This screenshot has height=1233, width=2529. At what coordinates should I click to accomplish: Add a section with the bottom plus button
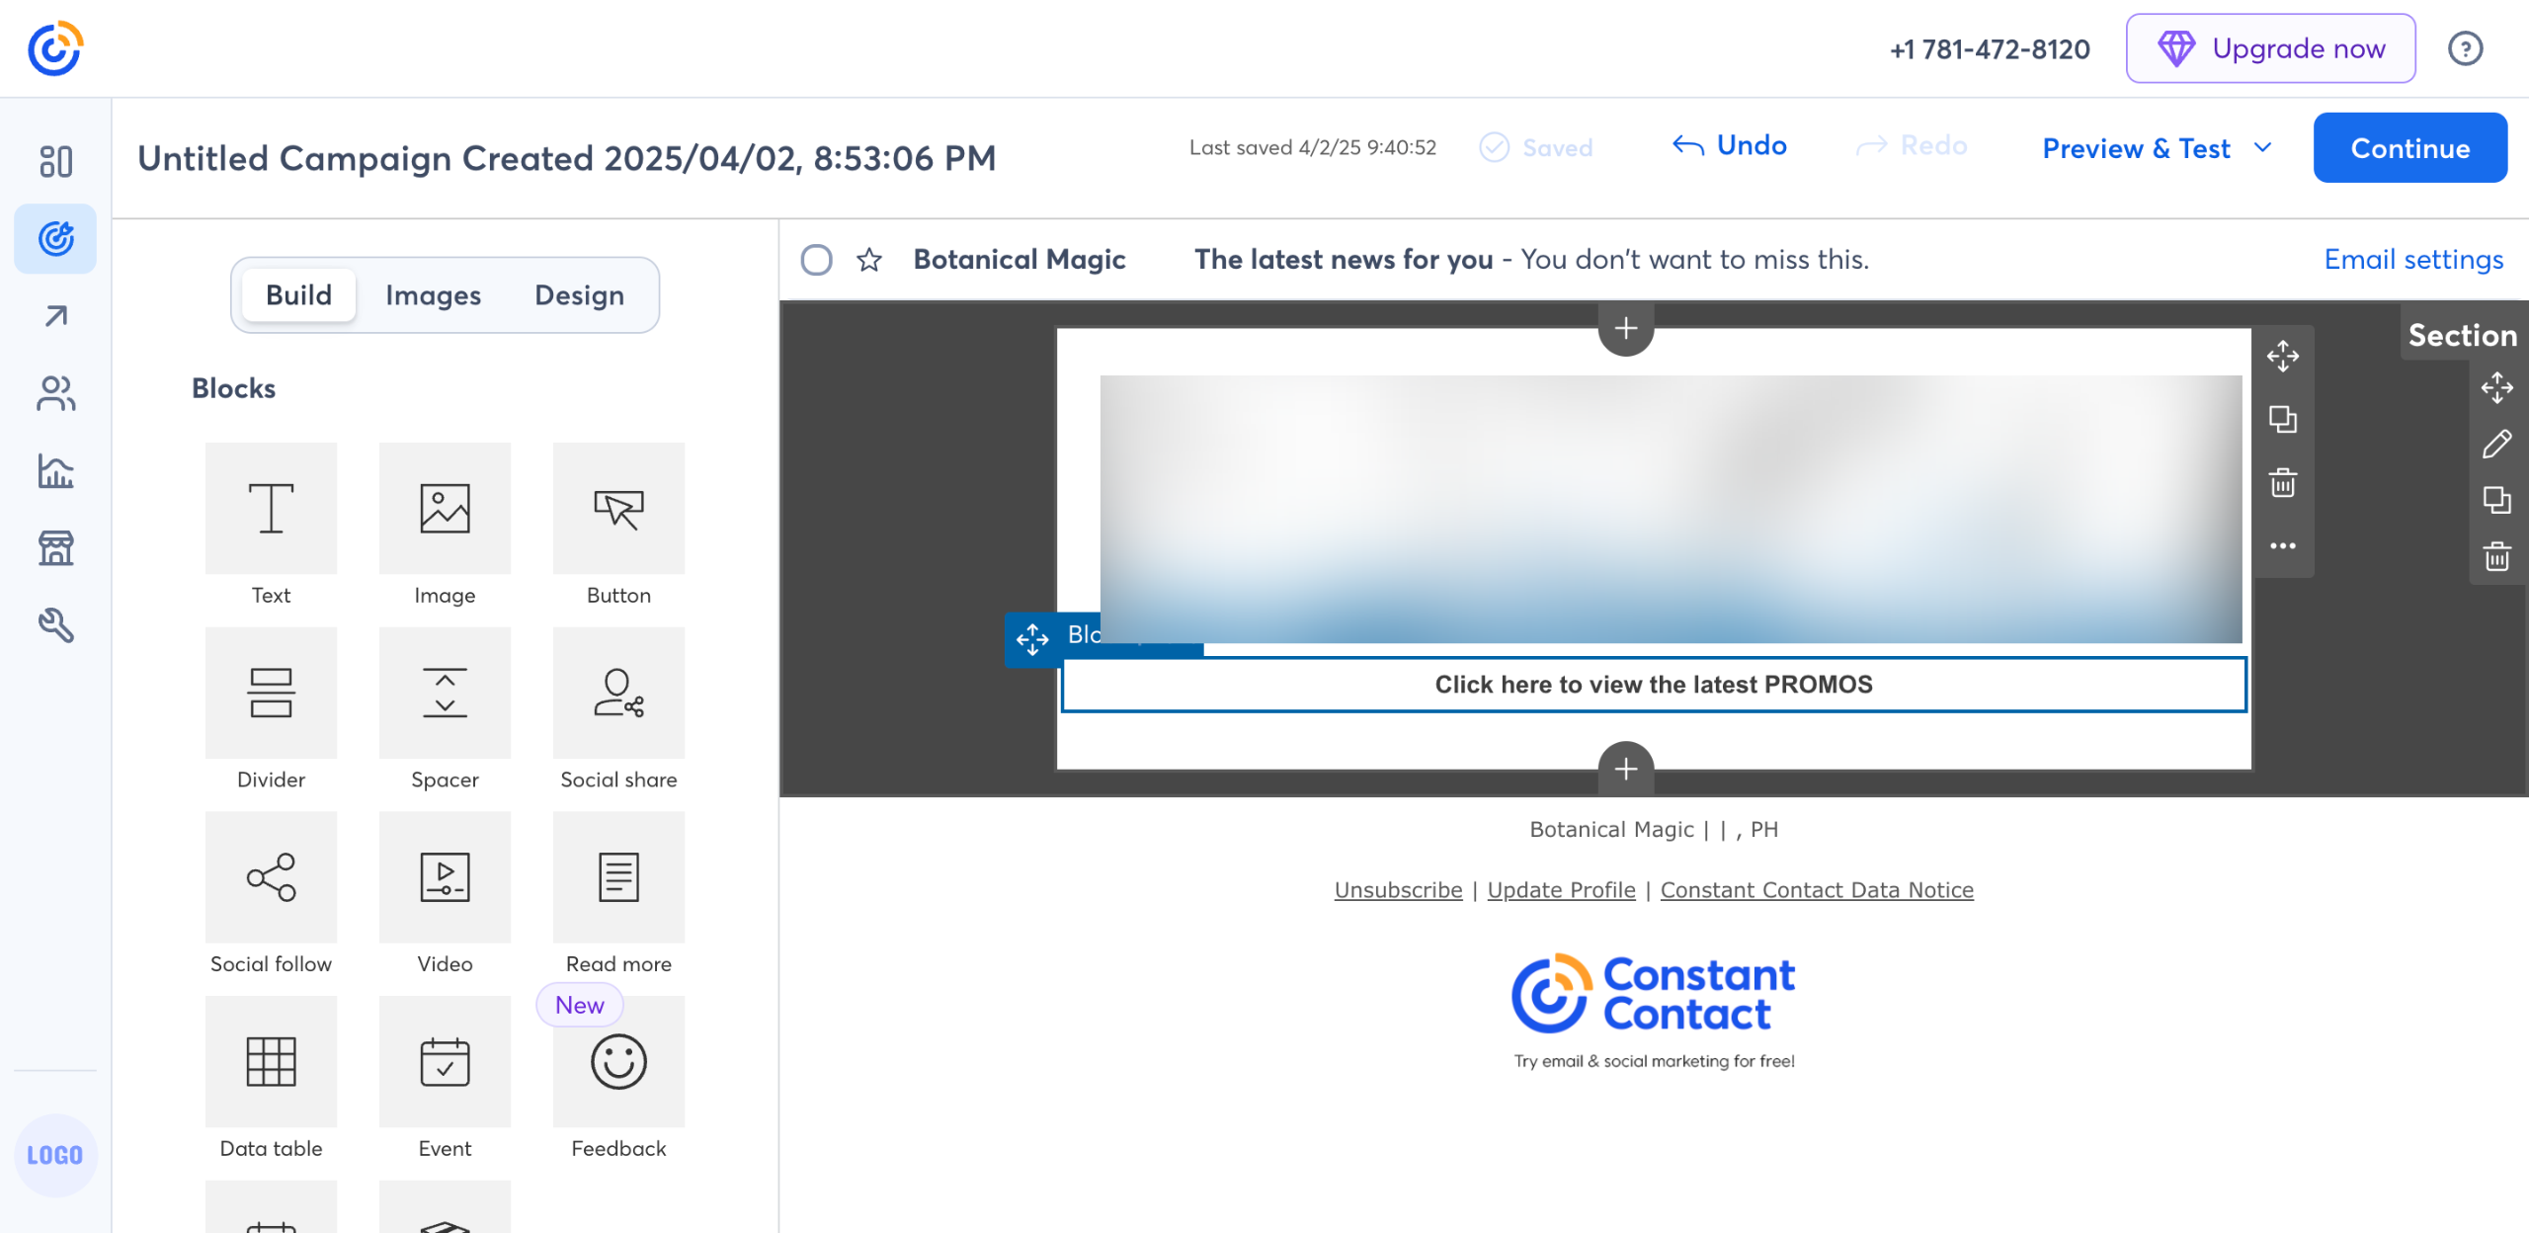pos(1626,768)
